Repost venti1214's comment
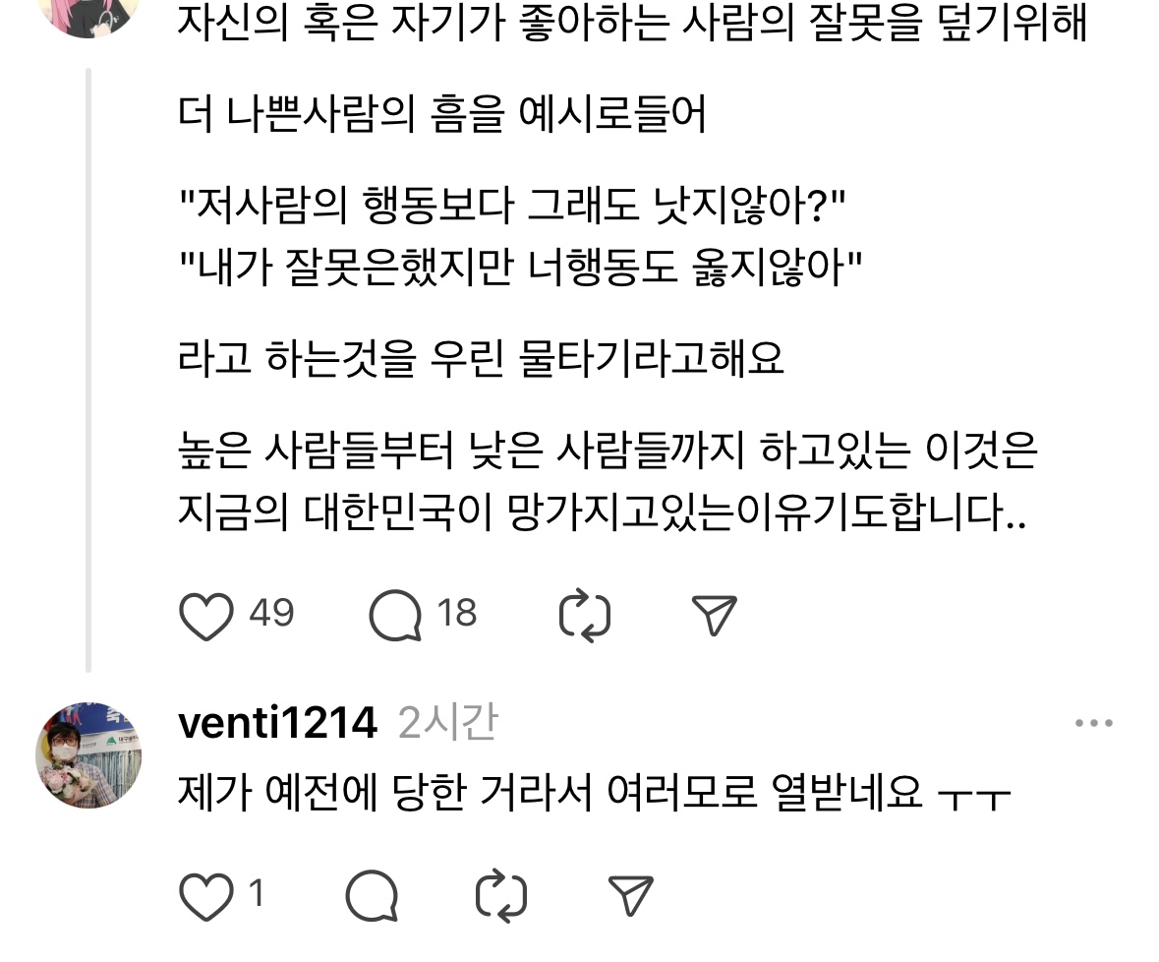This screenshot has width=1159, height=962. (500, 896)
